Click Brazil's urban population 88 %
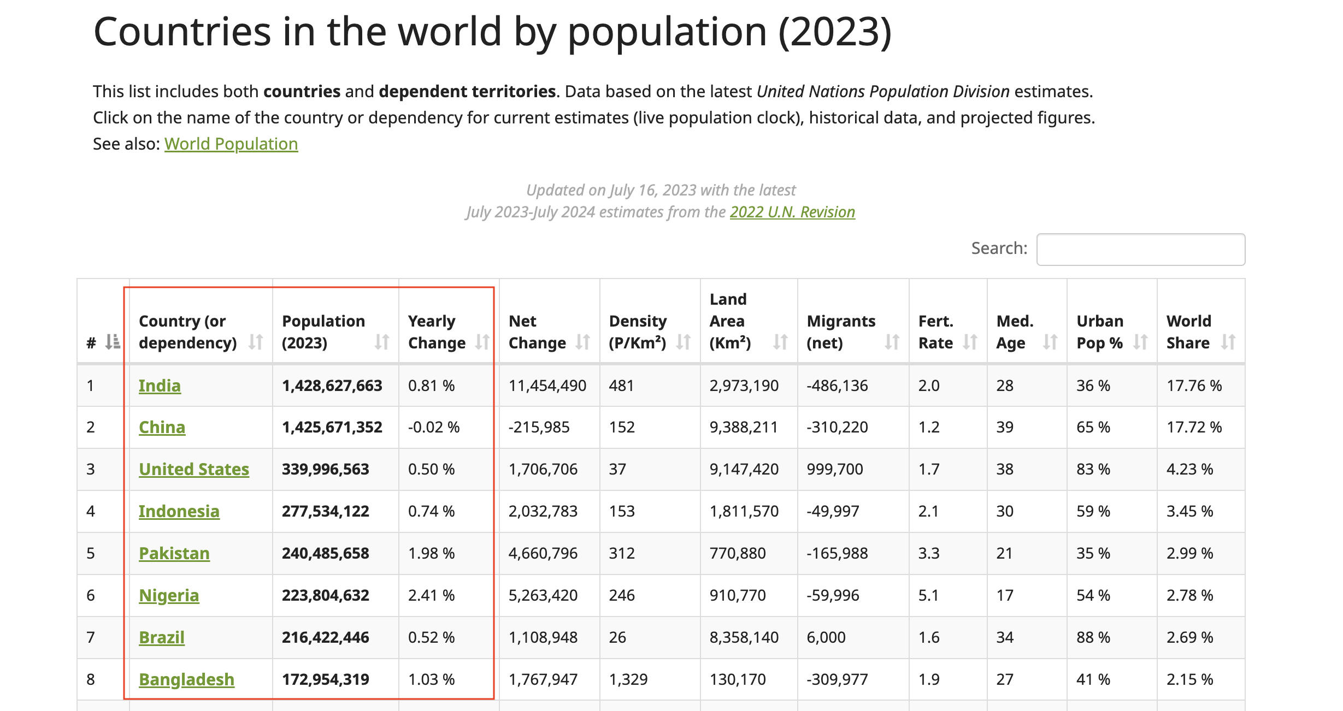This screenshot has width=1343, height=711. (1093, 637)
